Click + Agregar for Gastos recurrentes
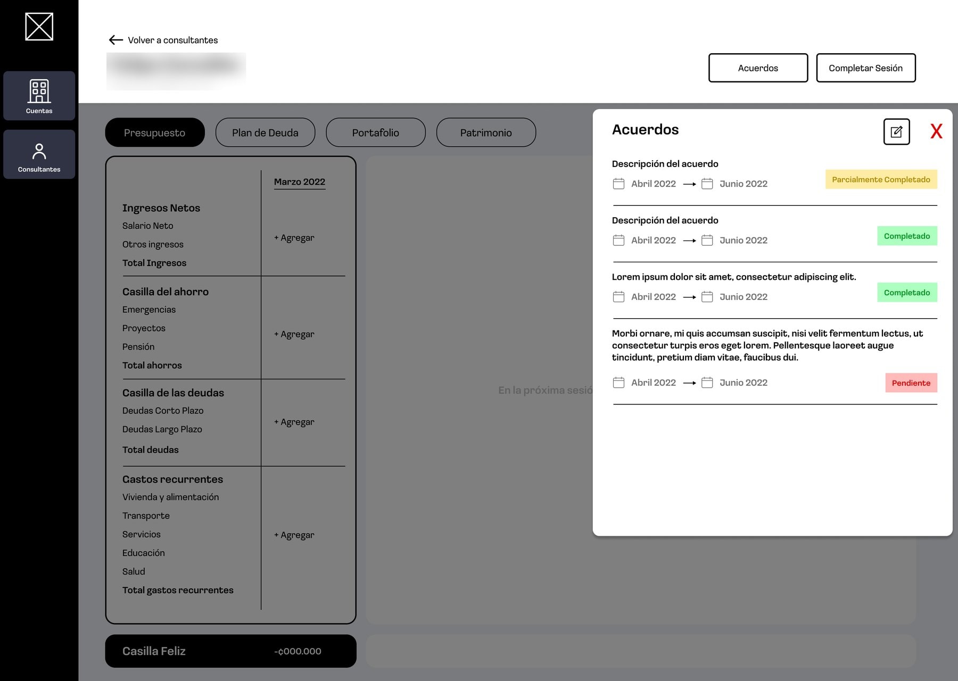 (x=294, y=535)
